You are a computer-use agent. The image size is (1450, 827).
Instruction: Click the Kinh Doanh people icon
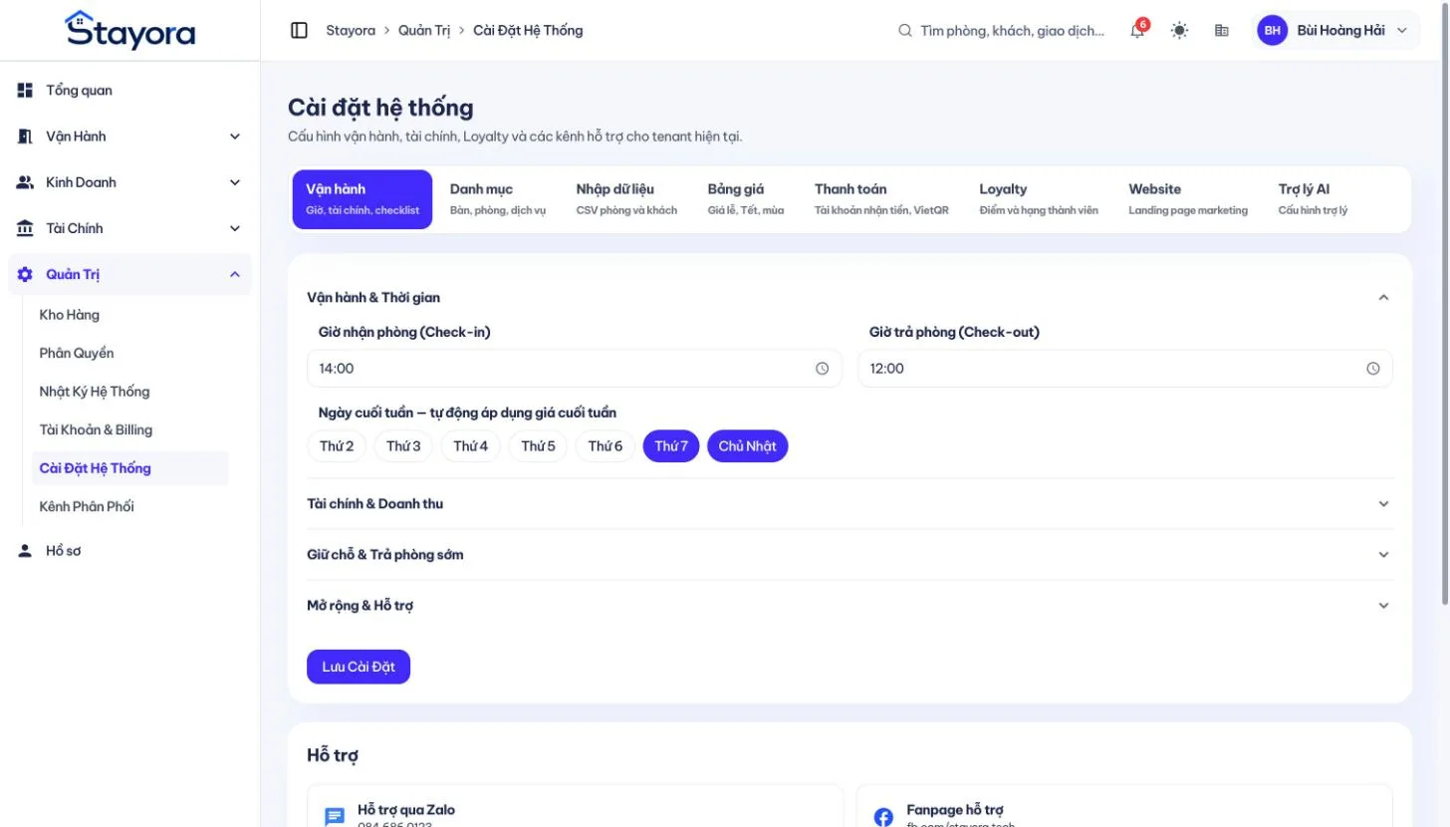[25, 182]
